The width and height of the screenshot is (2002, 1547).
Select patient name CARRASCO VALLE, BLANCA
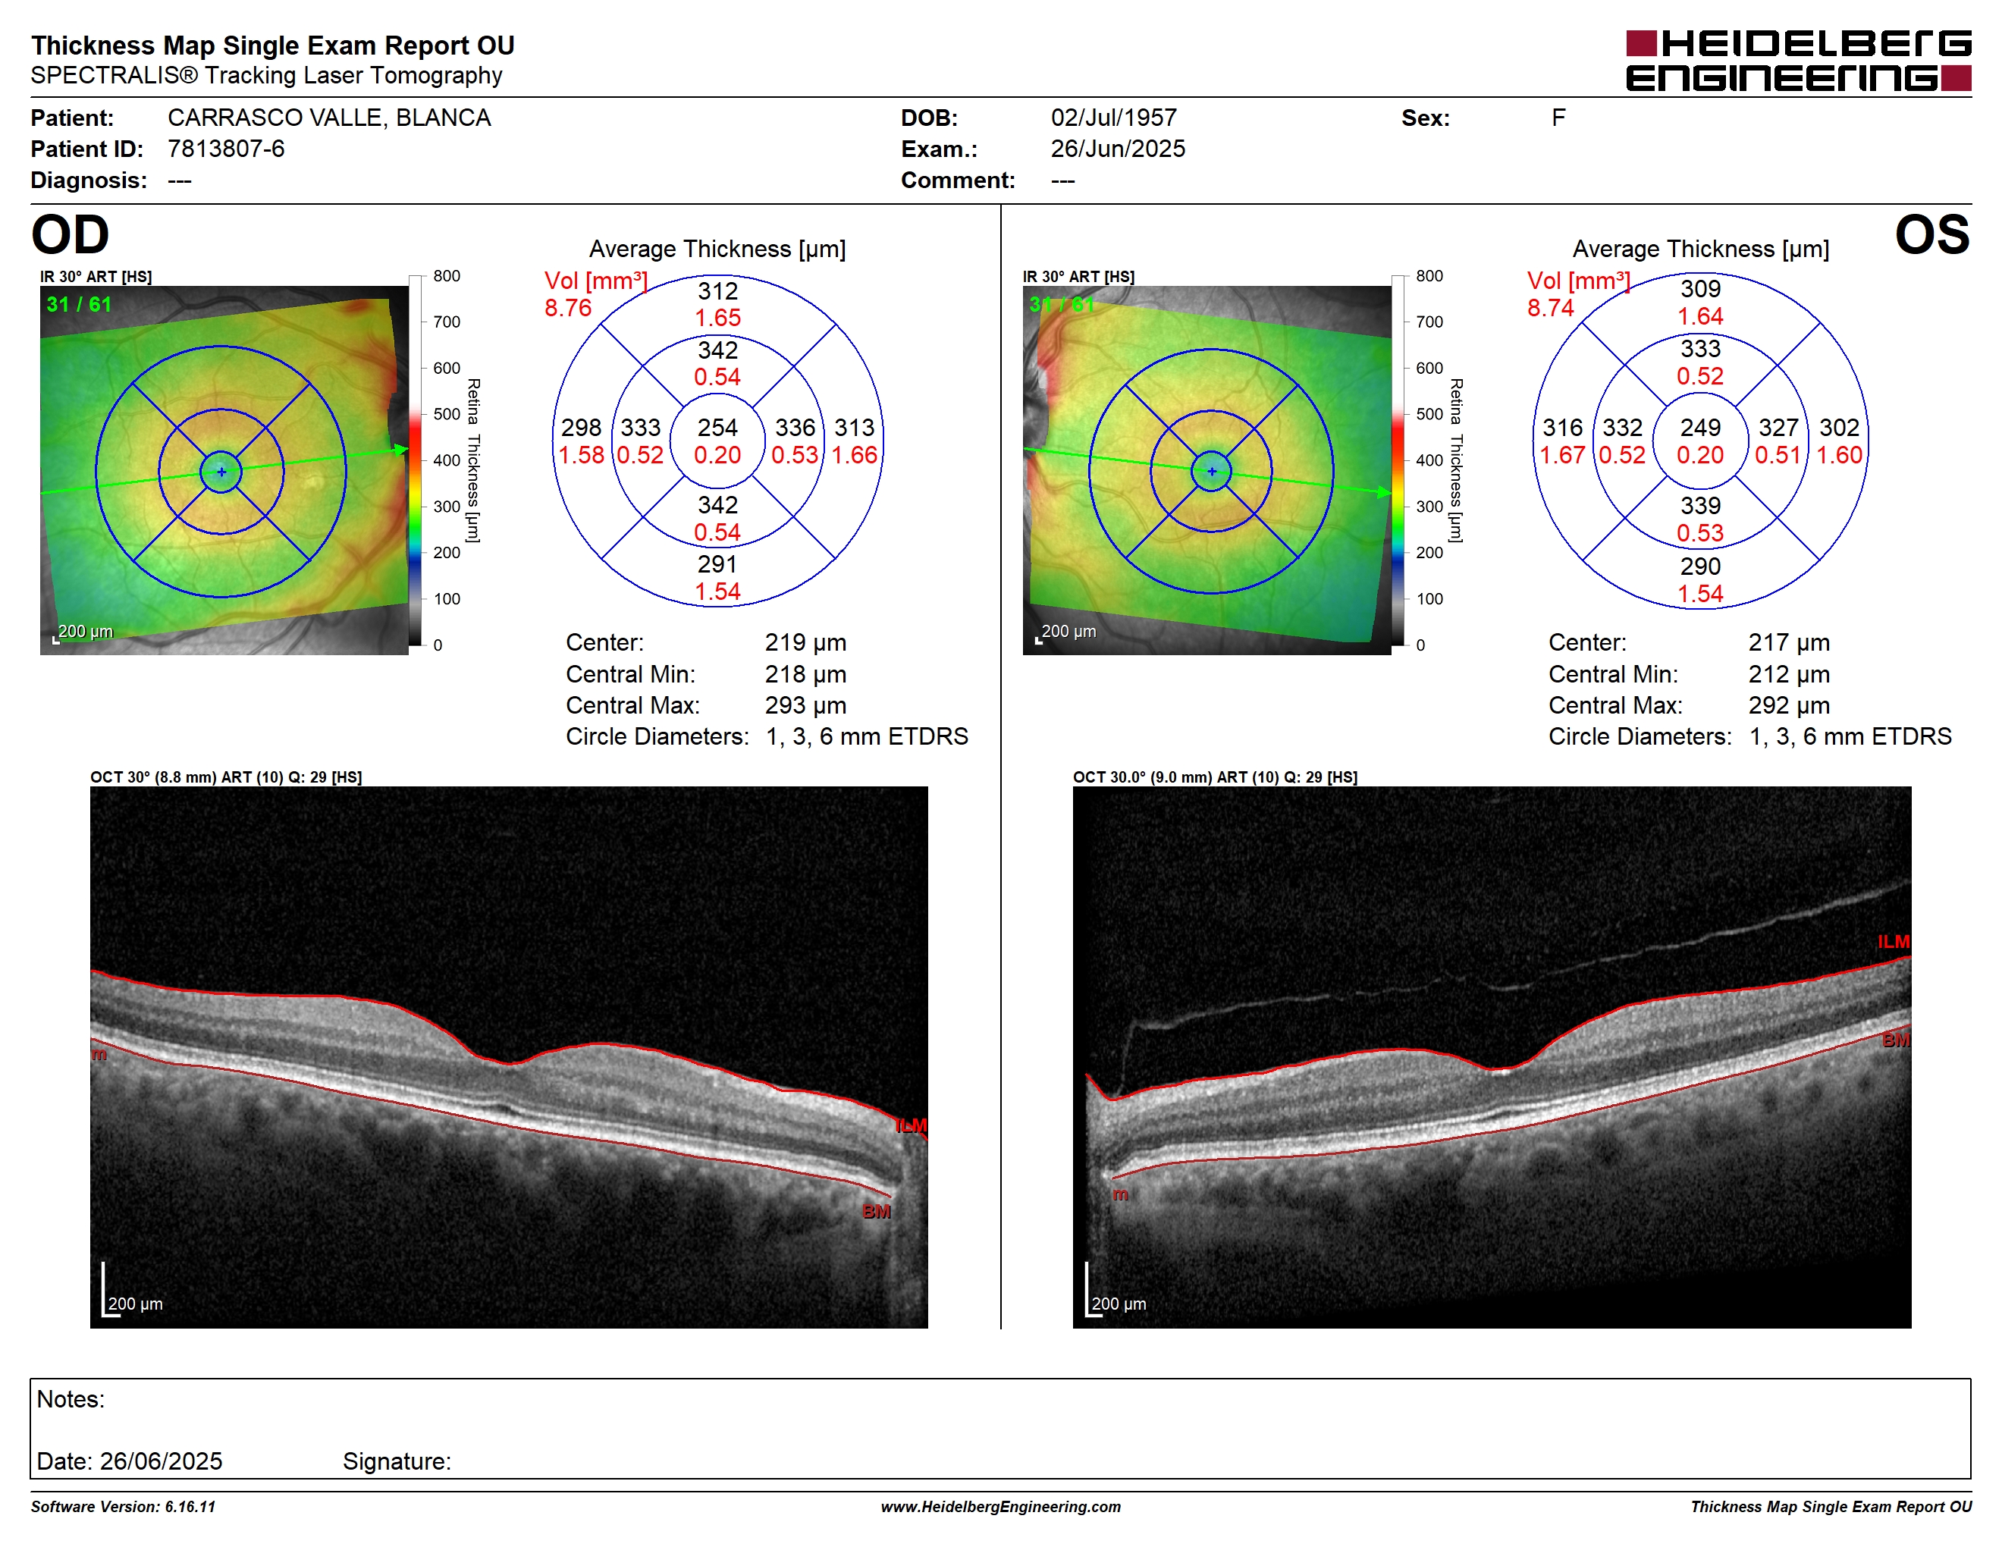tap(329, 118)
